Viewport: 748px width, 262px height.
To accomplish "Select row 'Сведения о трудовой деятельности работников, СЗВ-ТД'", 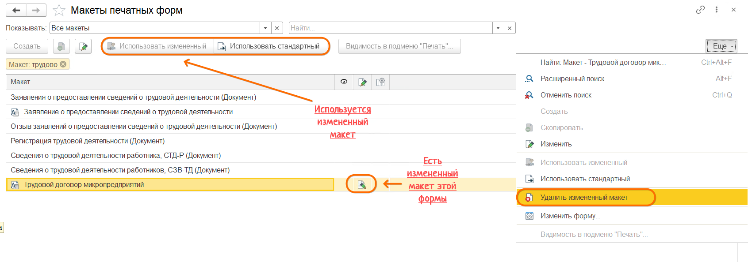I will pyautogui.click(x=261, y=170).
